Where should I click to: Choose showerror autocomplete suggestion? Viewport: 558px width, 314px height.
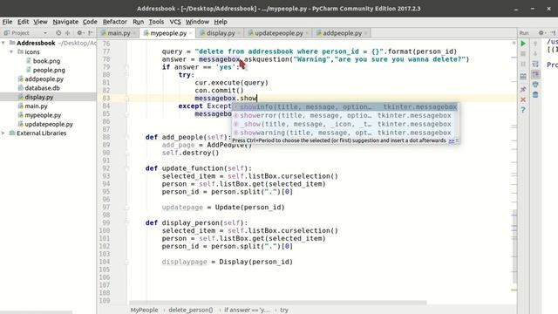click(x=345, y=115)
